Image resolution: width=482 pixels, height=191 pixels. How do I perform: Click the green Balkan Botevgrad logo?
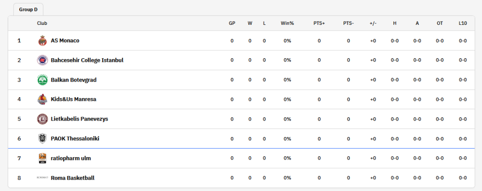coord(42,80)
